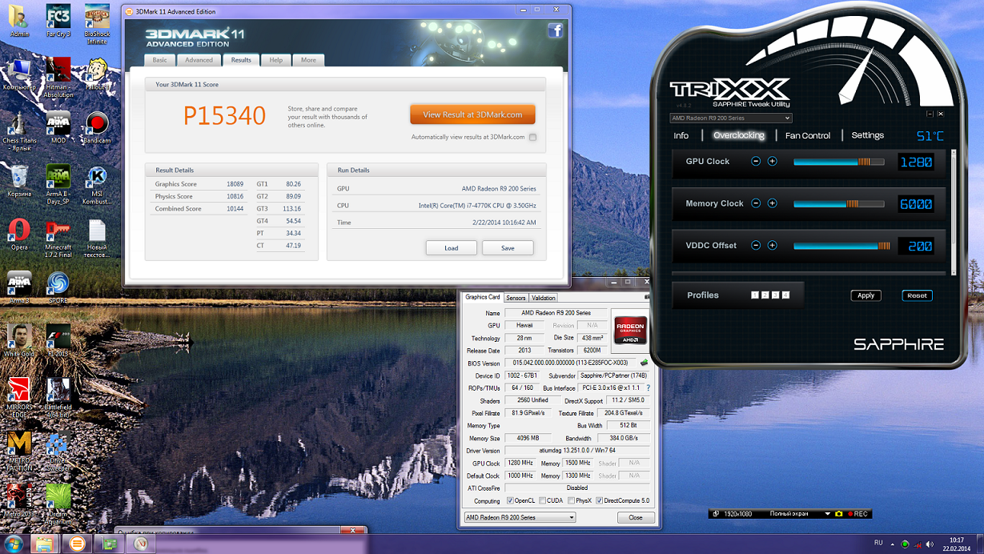Open the MSI Kombustor shortcut

(x=97, y=184)
